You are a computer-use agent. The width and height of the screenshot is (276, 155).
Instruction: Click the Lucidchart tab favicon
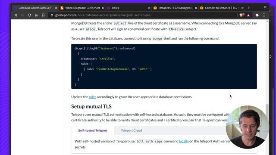[62, 8]
